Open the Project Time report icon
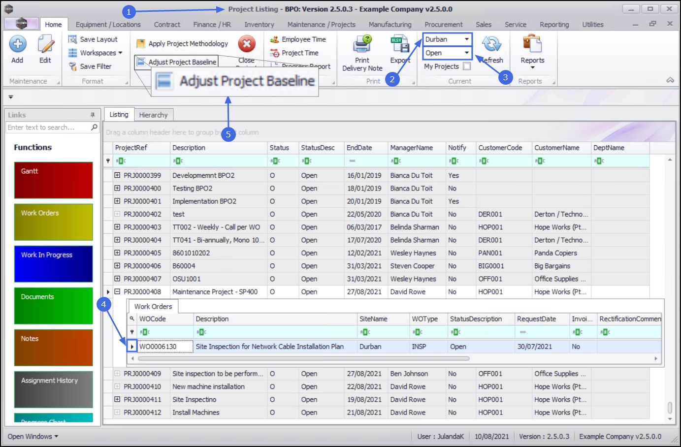681x447 pixels. [x=274, y=53]
